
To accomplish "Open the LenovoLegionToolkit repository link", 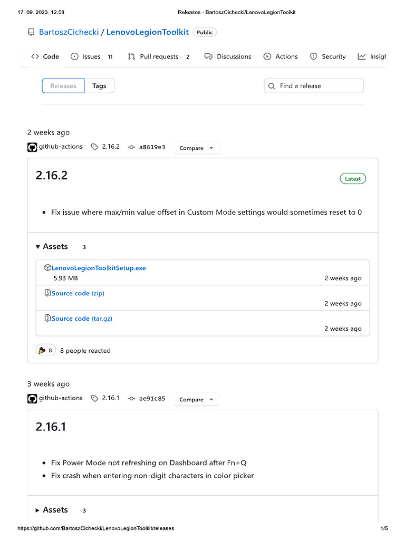I will [148, 32].
